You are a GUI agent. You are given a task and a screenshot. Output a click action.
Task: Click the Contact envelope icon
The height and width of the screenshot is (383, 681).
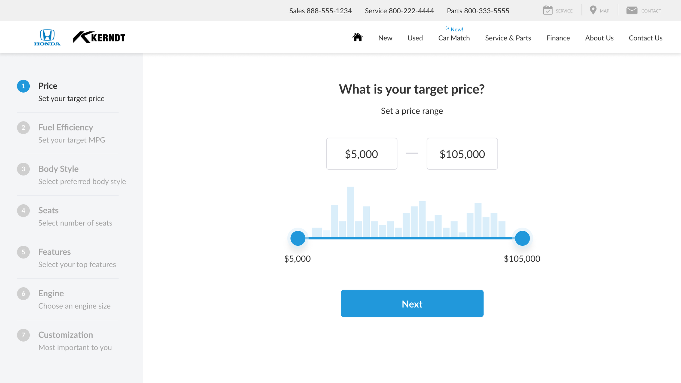tap(632, 10)
